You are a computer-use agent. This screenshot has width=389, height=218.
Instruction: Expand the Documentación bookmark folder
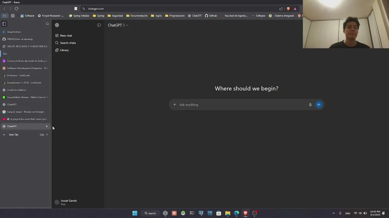pos(137,16)
